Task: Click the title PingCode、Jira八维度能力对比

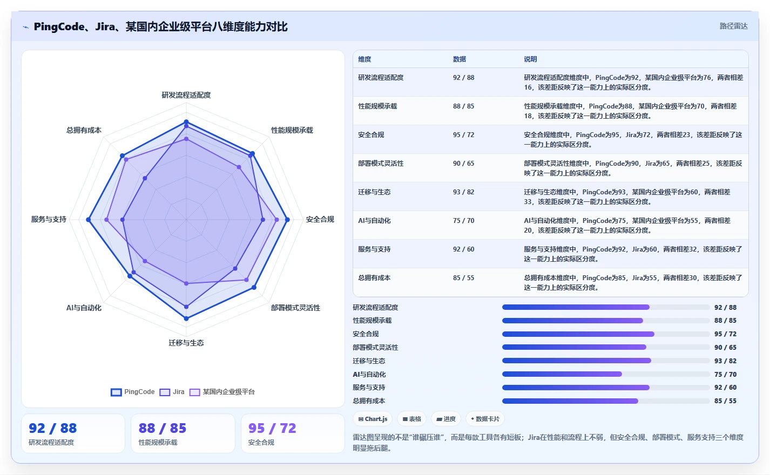Action: [160, 26]
